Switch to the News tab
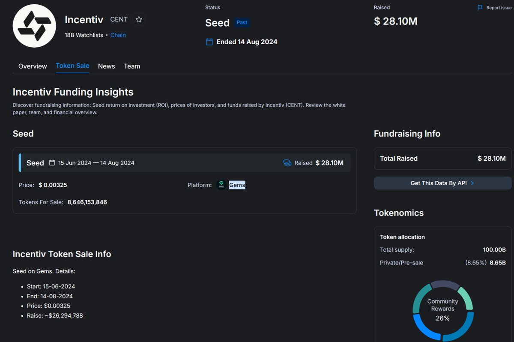Viewport: 514px width, 342px height. tap(106, 66)
